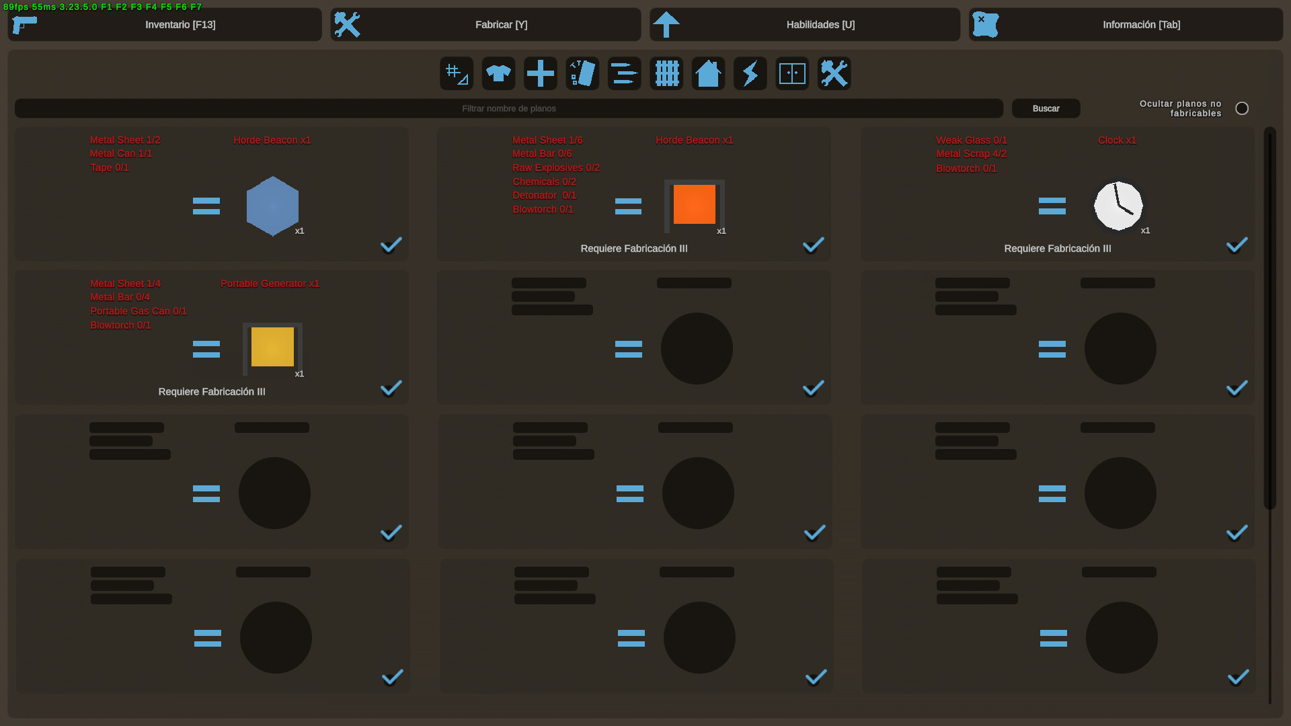The width and height of the screenshot is (1291, 726).
Task: Select the medical category cross icon
Action: (x=540, y=73)
